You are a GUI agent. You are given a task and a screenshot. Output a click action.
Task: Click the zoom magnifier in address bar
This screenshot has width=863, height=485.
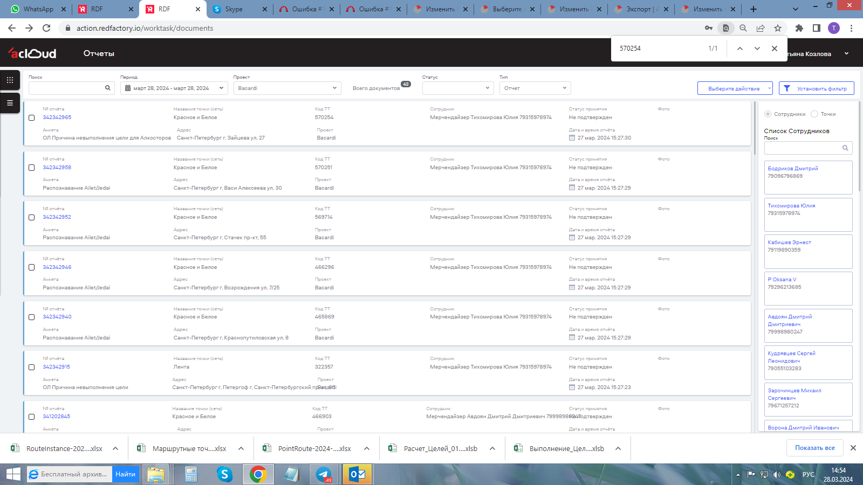pyautogui.click(x=743, y=28)
